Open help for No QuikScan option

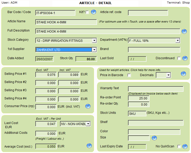185,146
